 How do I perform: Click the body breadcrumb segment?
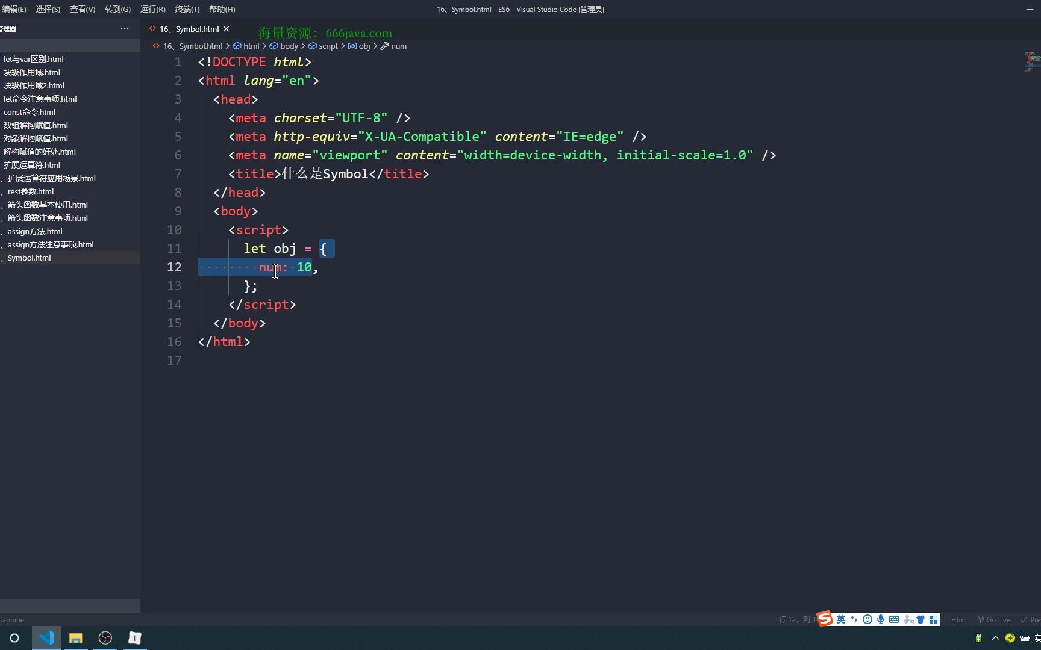coord(284,46)
